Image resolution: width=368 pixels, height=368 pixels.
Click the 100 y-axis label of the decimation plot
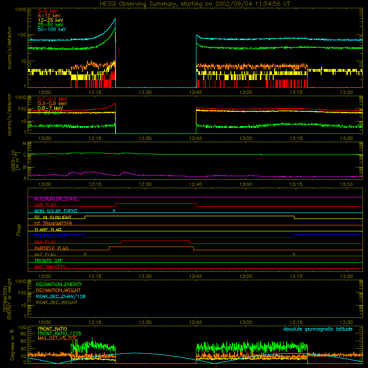click(22, 293)
